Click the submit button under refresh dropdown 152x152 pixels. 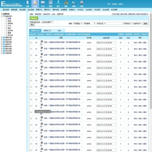click(x=32, y=25)
